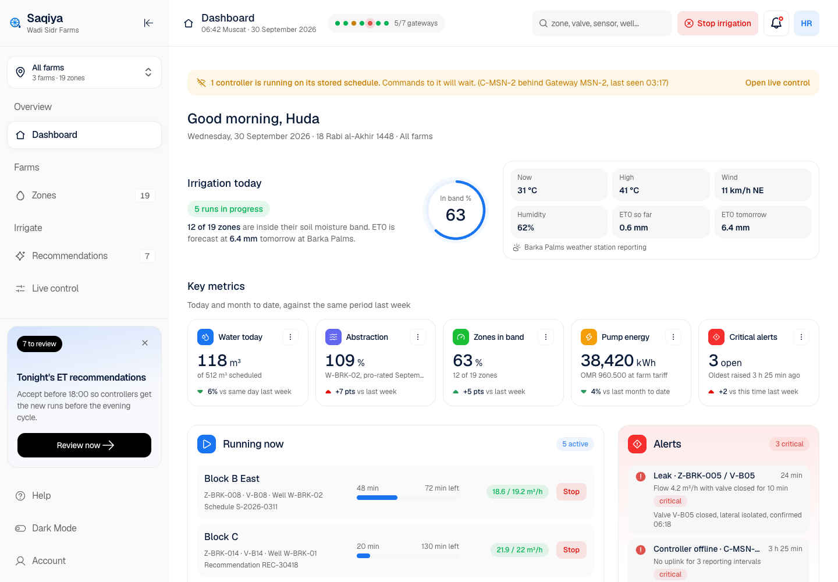Open the Abstraction card options menu
838x582 pixels.
coord(418,337)
